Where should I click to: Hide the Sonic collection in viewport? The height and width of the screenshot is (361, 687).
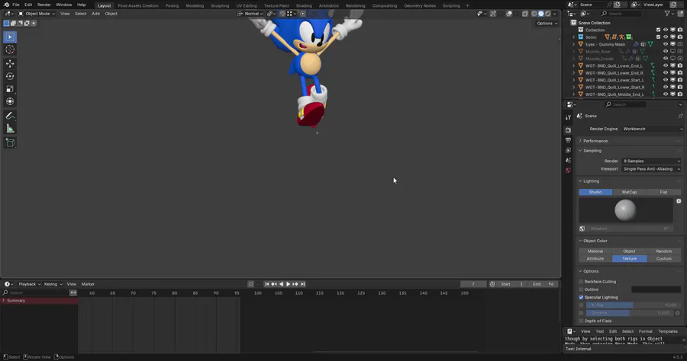tap(666, 37)
